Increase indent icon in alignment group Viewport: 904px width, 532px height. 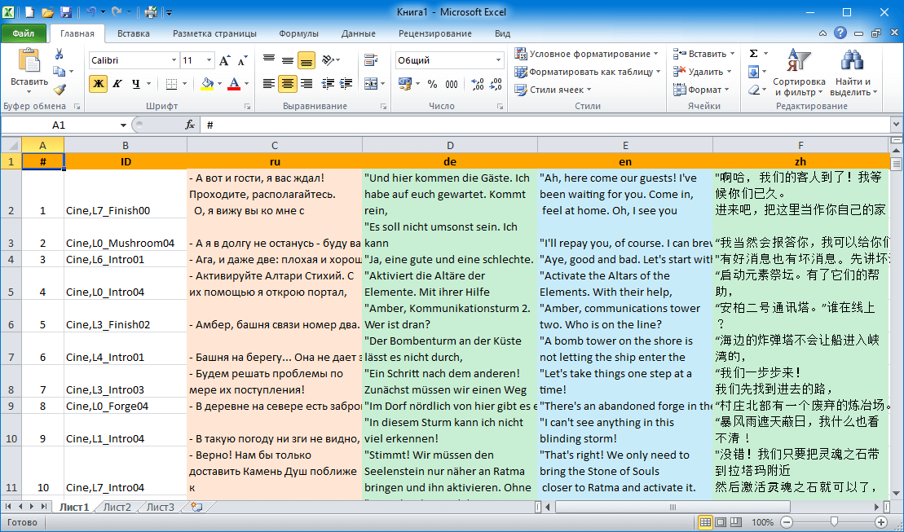coord(346,84)
